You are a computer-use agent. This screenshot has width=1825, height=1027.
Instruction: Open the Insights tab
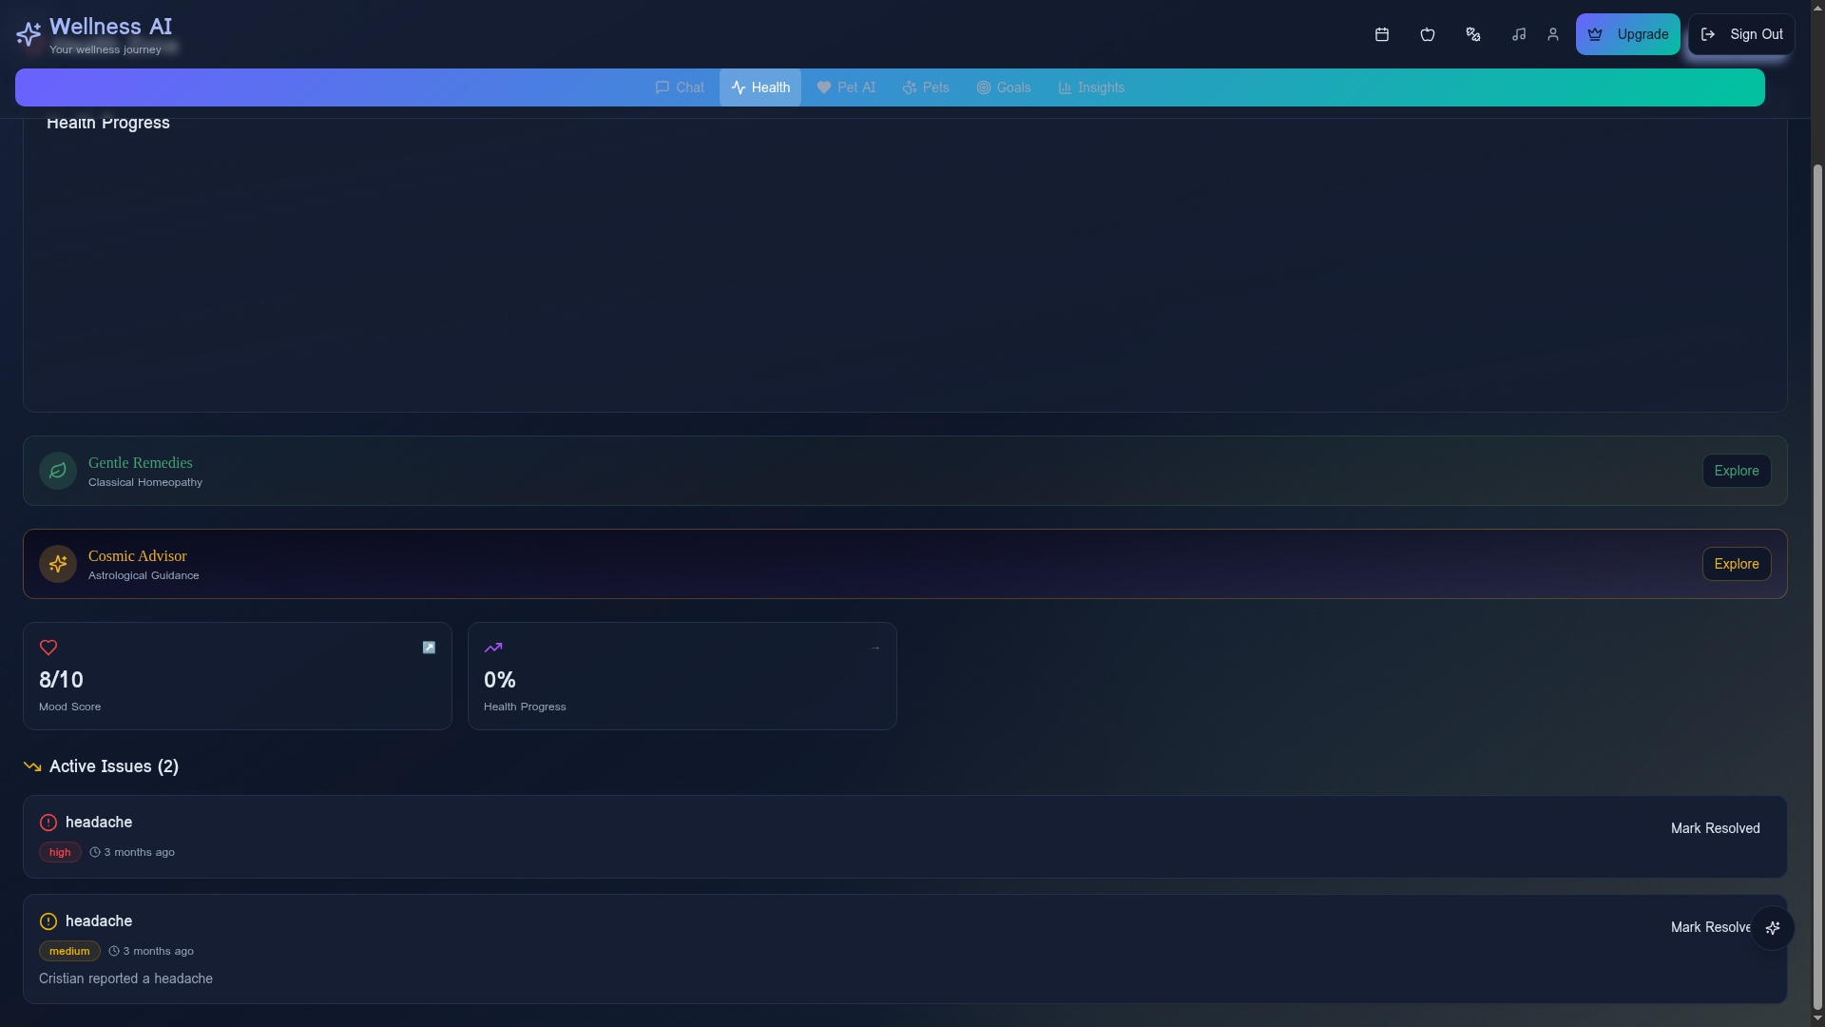tap(1090, 87)
